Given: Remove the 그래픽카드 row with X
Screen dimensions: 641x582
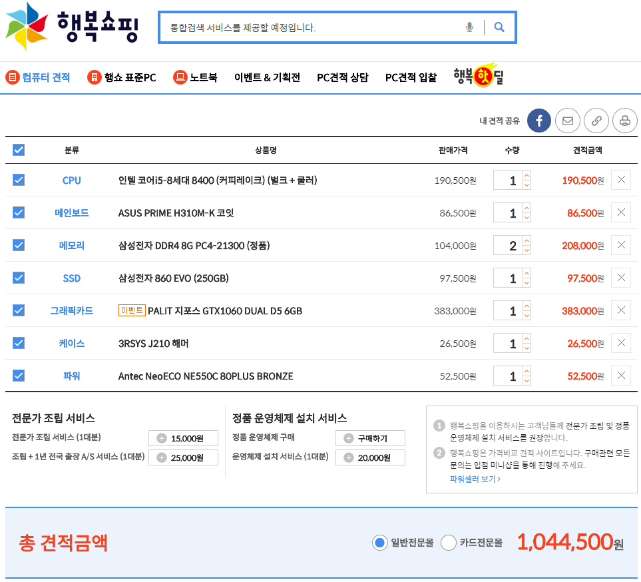Looking at the screenshot, I should 621,310.
